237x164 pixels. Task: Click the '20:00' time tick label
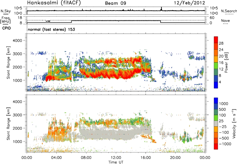click(175, 158)
